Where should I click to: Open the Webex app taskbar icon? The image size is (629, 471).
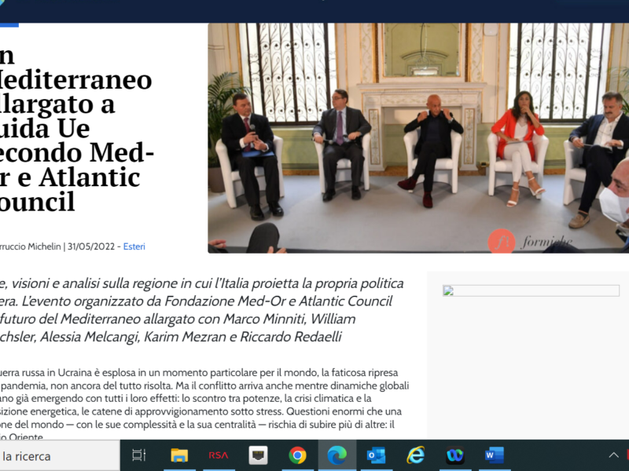(x=455, y=455)
